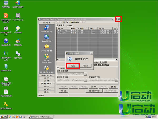
Task: Open 加载网络组件 desktop icon
Action: pyautogui.click(x=18, y=4)
